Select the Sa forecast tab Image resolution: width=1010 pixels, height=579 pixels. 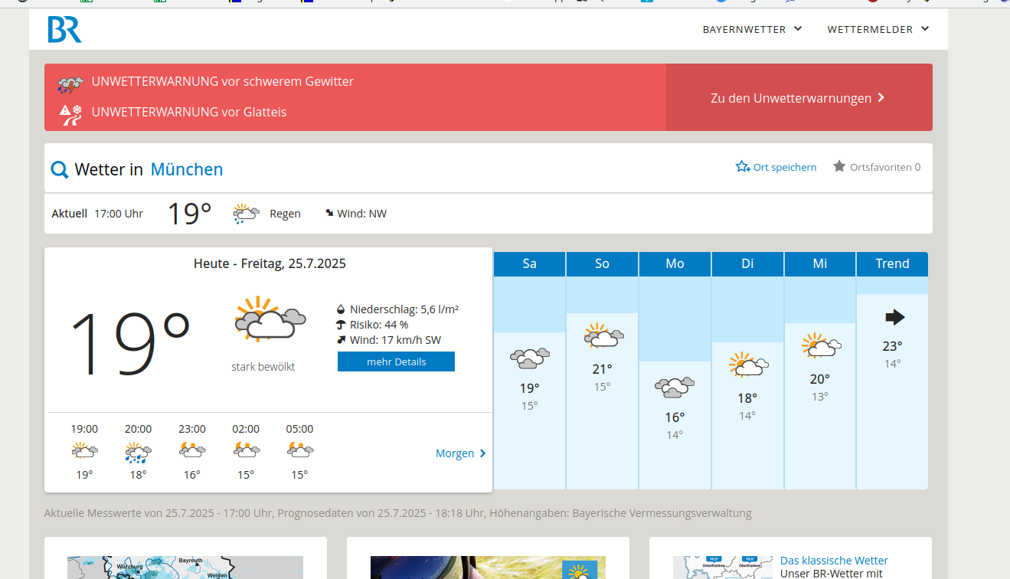[529, 264]
